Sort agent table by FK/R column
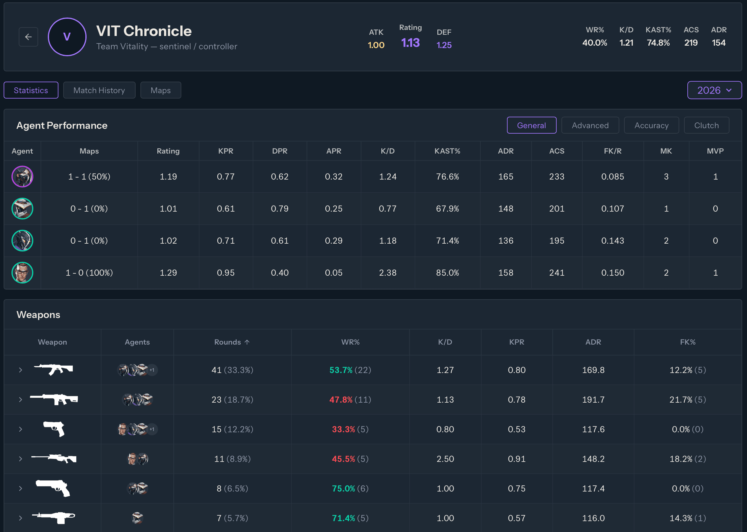The height and width of the screenshot is (532, 747). [613, 151]
